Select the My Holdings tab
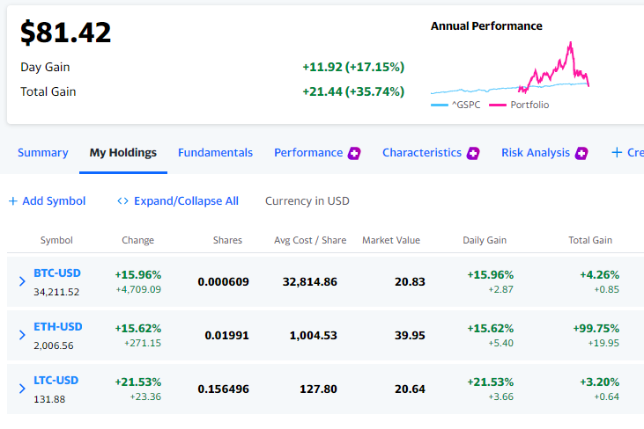 [122, 153]
